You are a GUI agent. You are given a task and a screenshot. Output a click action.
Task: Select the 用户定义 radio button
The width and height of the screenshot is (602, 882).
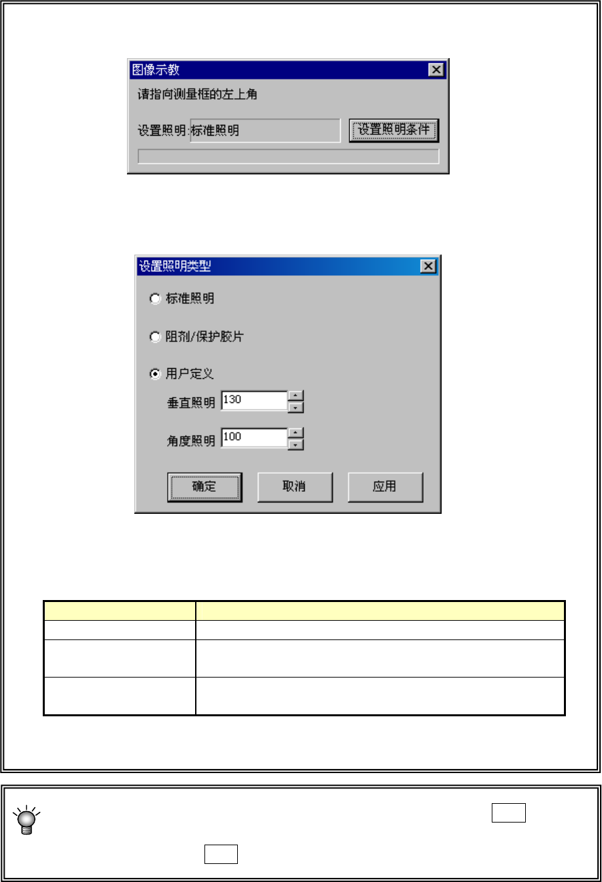155,374
